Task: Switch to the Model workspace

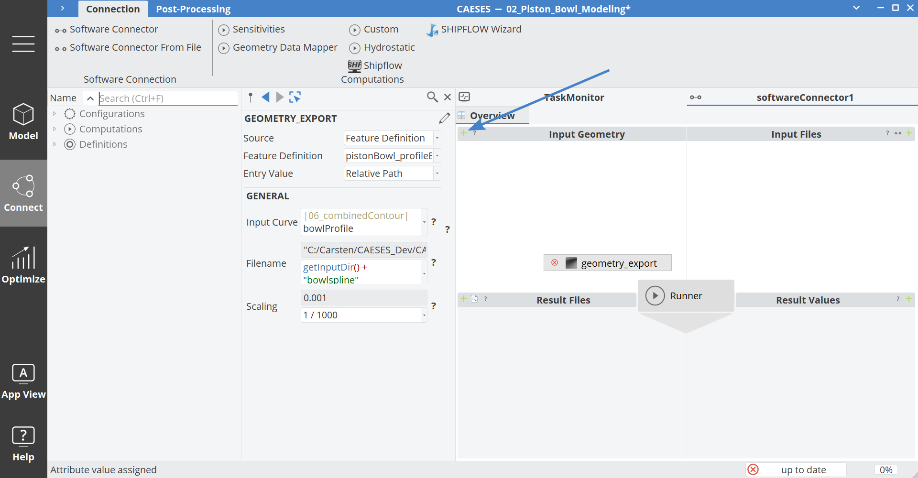Action: pyautogui.click(x=23, y=122)
